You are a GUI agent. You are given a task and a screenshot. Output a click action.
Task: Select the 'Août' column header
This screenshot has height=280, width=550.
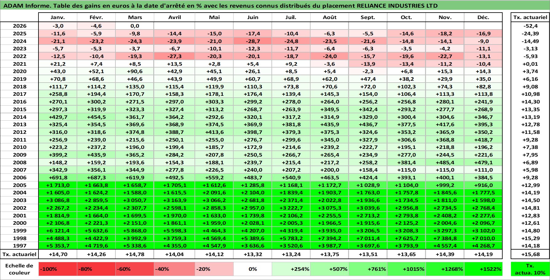coord(330,17)
